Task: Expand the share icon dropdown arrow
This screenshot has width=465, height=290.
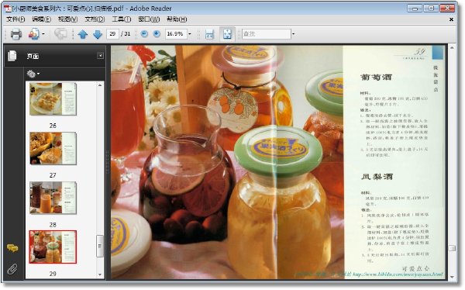Action: pos(43,34)
